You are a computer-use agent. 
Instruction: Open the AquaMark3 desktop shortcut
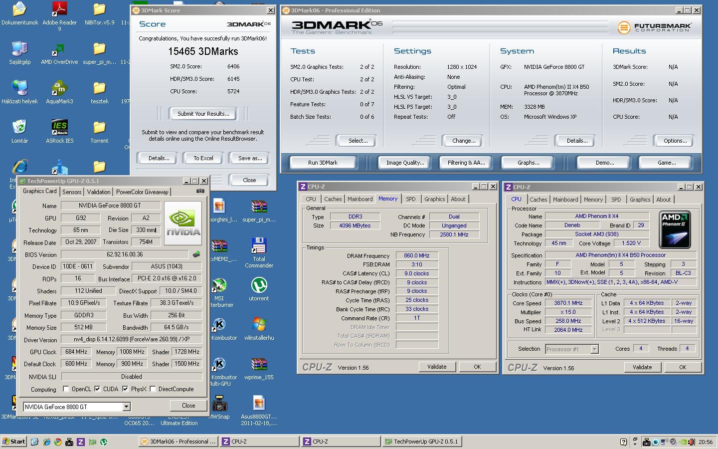[59, 92]
